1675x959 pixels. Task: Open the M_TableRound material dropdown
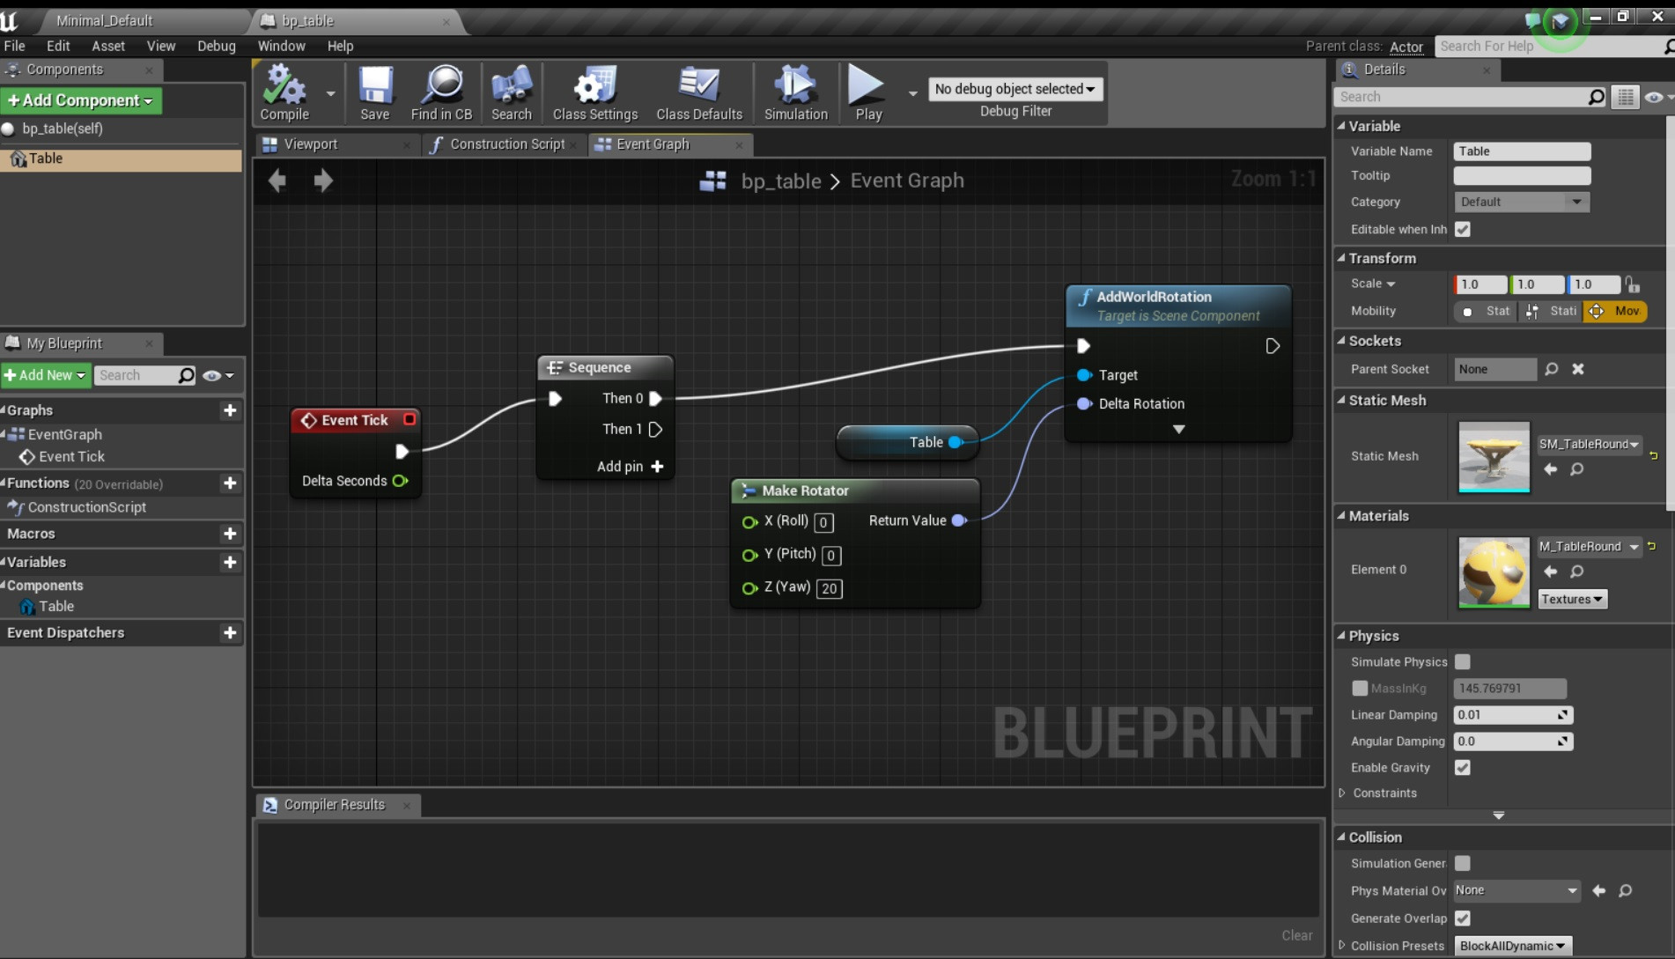(1589, 546)
